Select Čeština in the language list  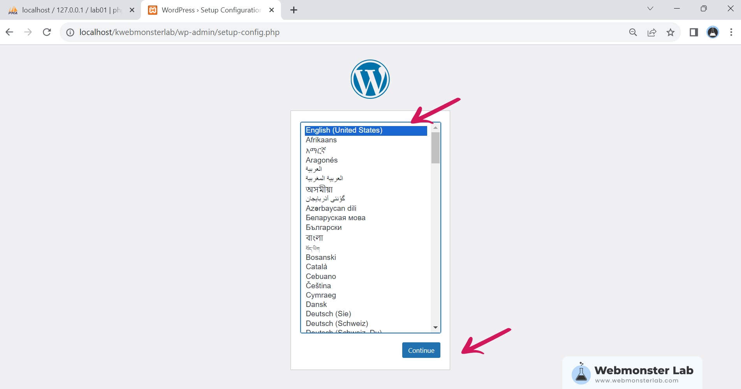(366, 286)
